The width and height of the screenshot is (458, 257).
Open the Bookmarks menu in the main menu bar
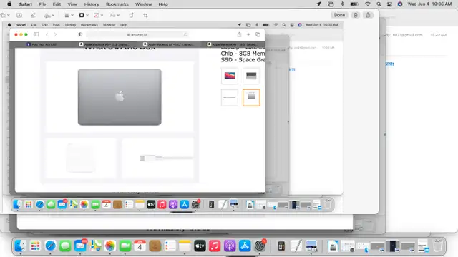click(x=117, y=4)
